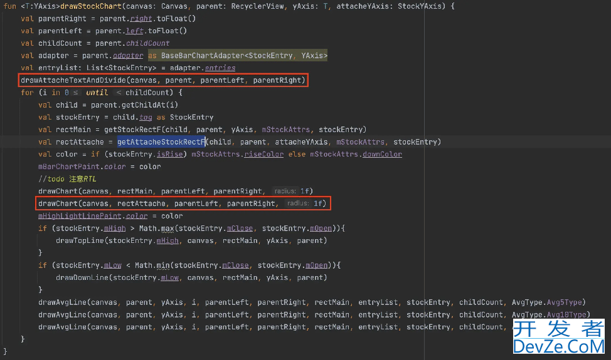Click 'mOpen' in the Math.min expression

click(316, 265)
